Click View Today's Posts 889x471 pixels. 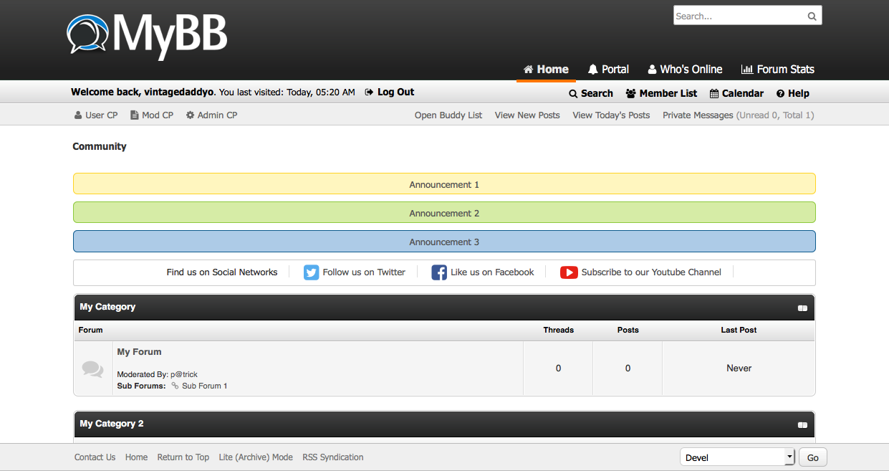(611, 115)
